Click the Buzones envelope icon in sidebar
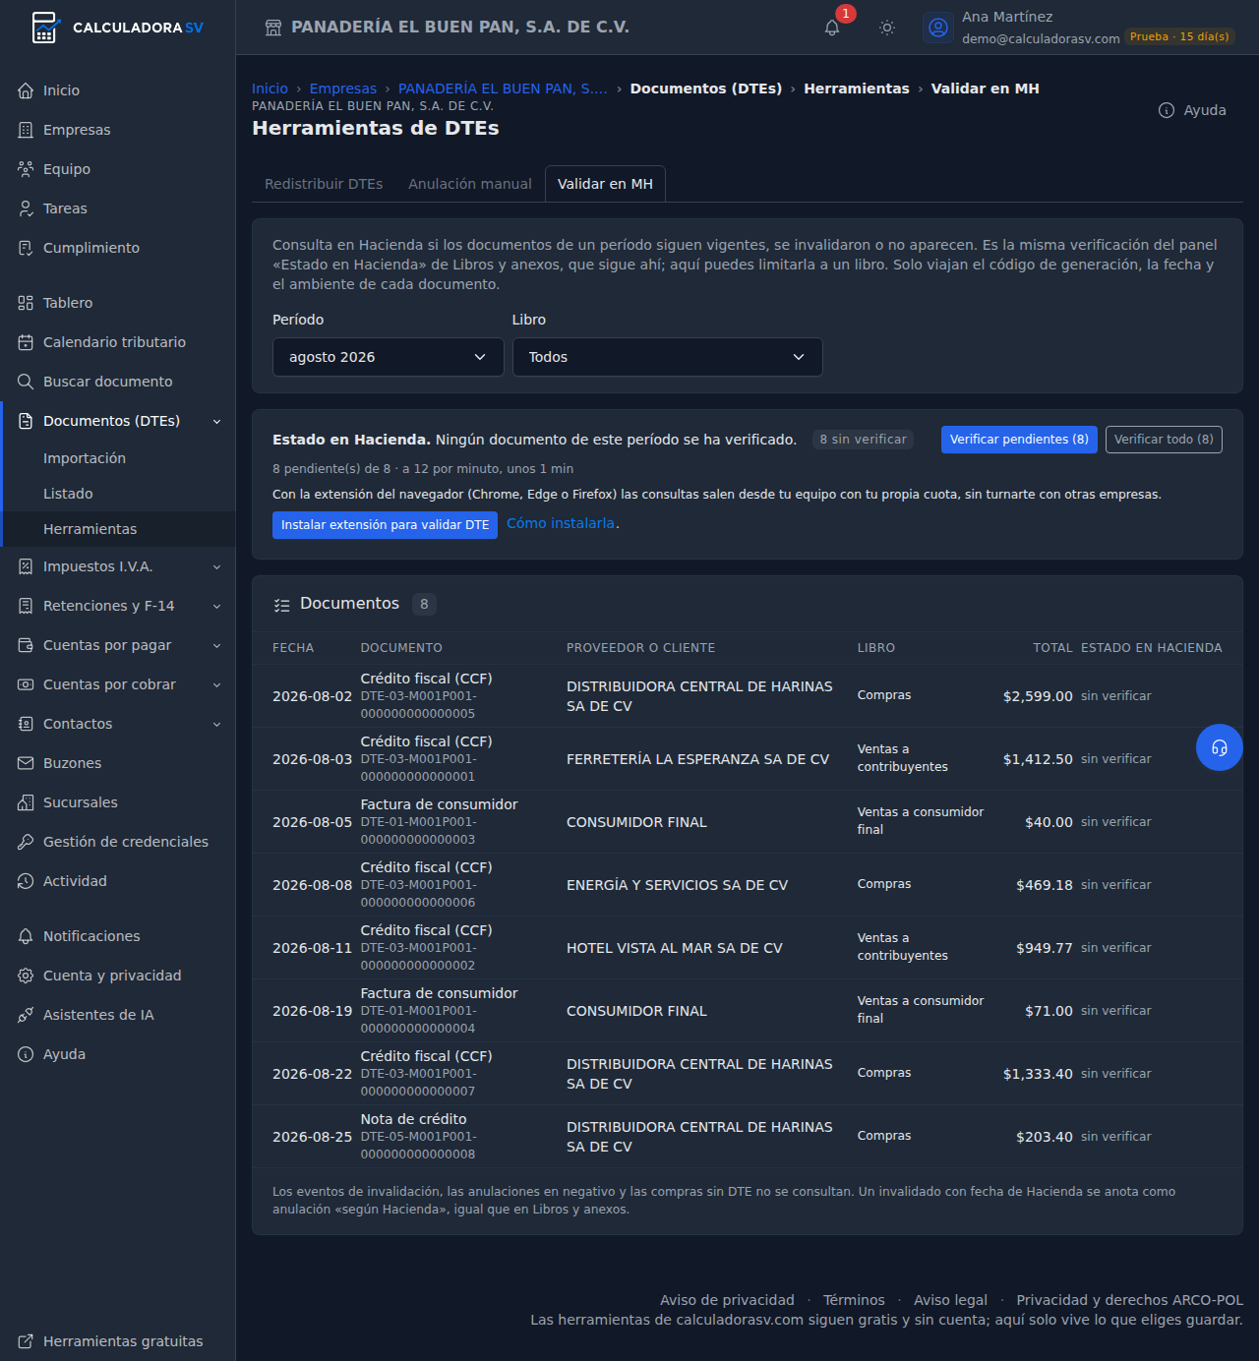The height and width of the screenshot is (1361, 1259). click(26, 763)
